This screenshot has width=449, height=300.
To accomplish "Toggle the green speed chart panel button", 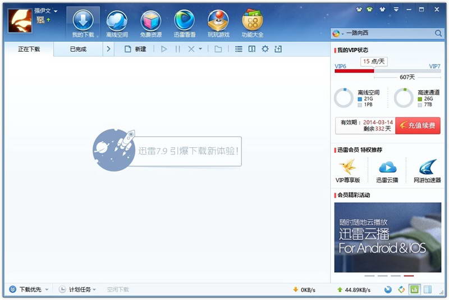I will click(414, 289).
